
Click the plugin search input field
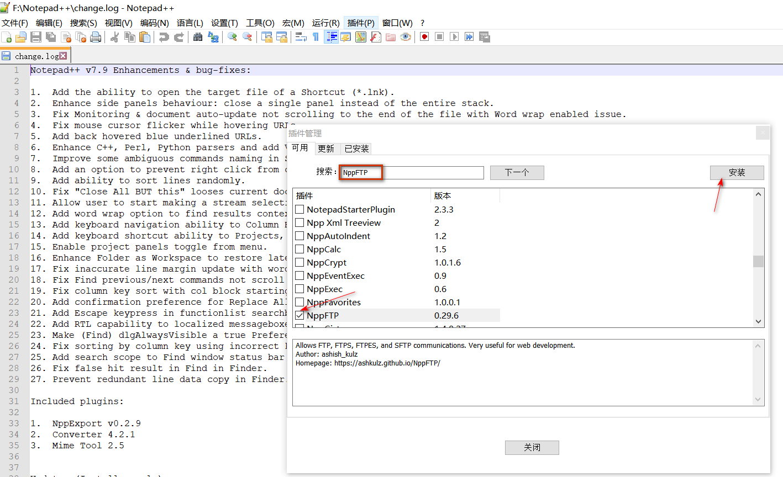[x=412, y=173]
